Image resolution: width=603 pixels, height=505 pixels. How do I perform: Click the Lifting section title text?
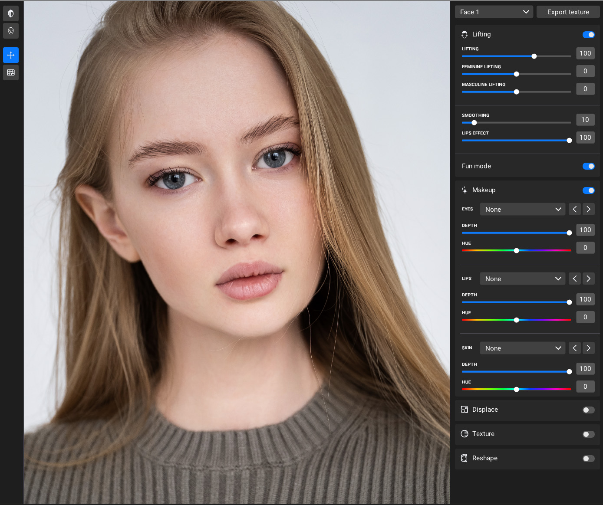point(481,34)
